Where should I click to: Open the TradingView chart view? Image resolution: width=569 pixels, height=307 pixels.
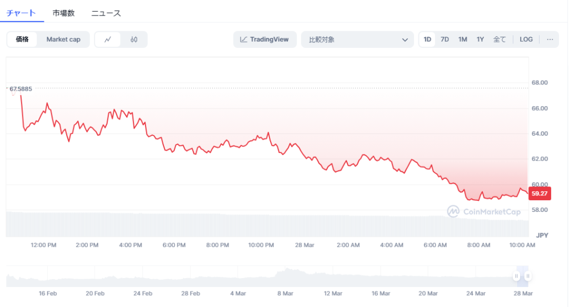click(x=264, y=39)
